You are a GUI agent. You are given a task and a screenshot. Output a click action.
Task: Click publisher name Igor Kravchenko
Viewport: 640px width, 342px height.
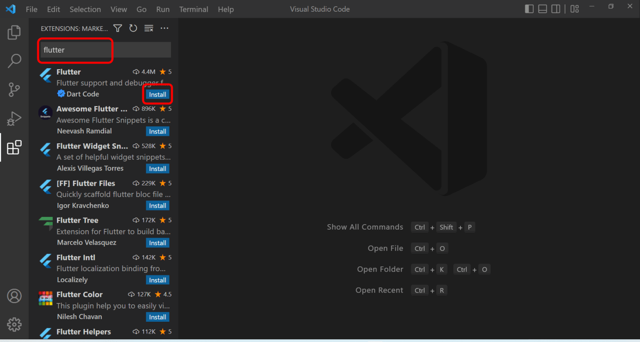tap(83, 206)
